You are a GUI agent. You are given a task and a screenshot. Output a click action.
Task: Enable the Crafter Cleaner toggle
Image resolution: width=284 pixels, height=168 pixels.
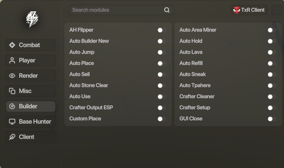(272, 97)
